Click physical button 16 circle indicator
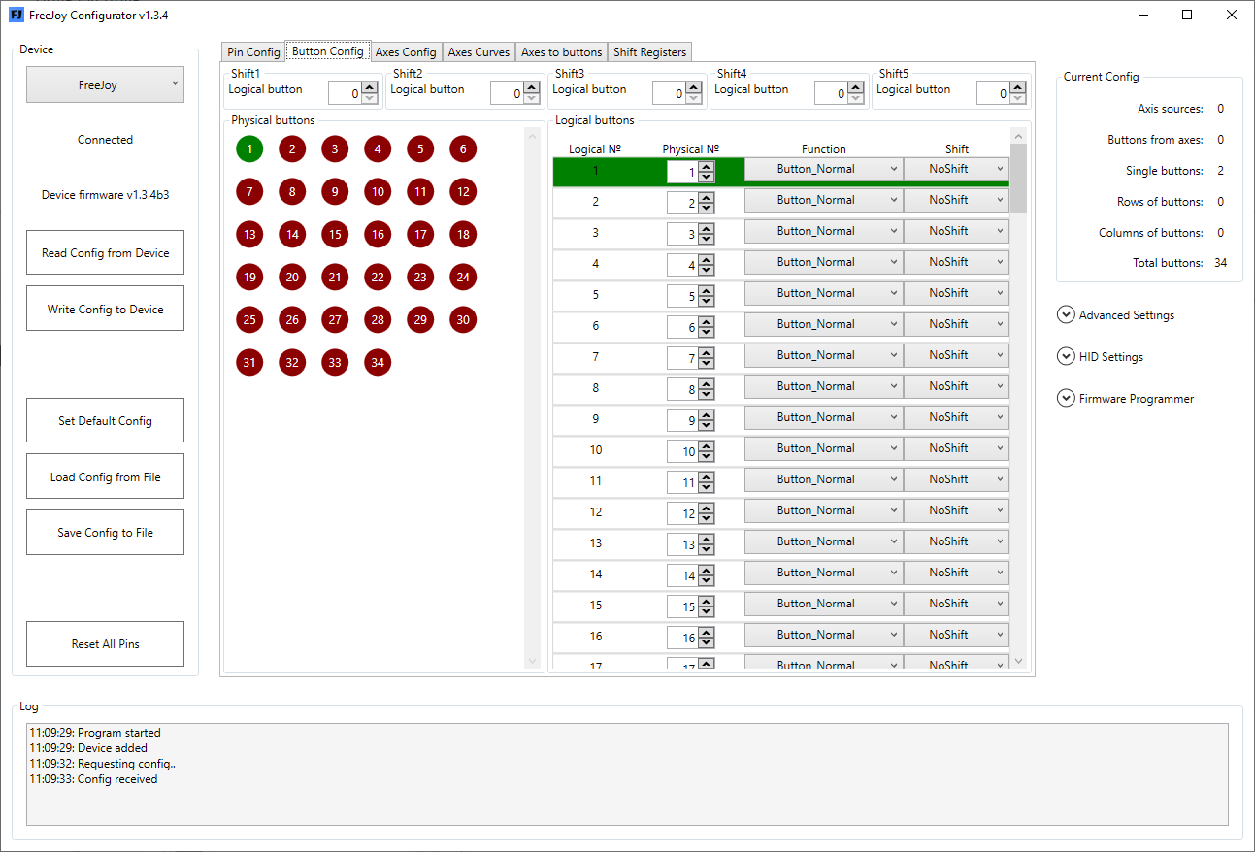The image size is (1255, 852). tap(378, 234)
